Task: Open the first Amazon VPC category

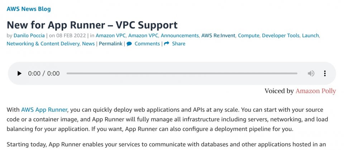Action: pos(111,35)
